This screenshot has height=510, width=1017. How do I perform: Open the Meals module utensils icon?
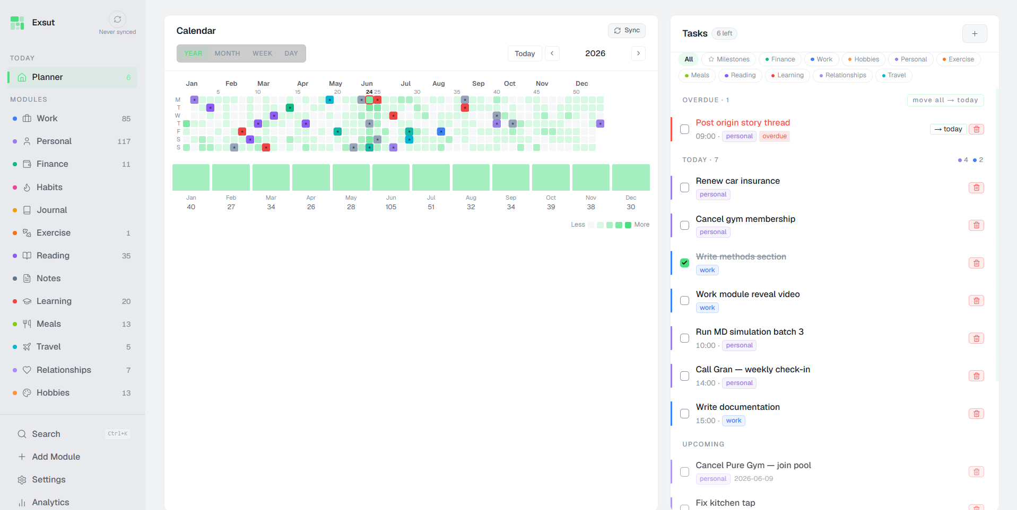click(27, 324)
